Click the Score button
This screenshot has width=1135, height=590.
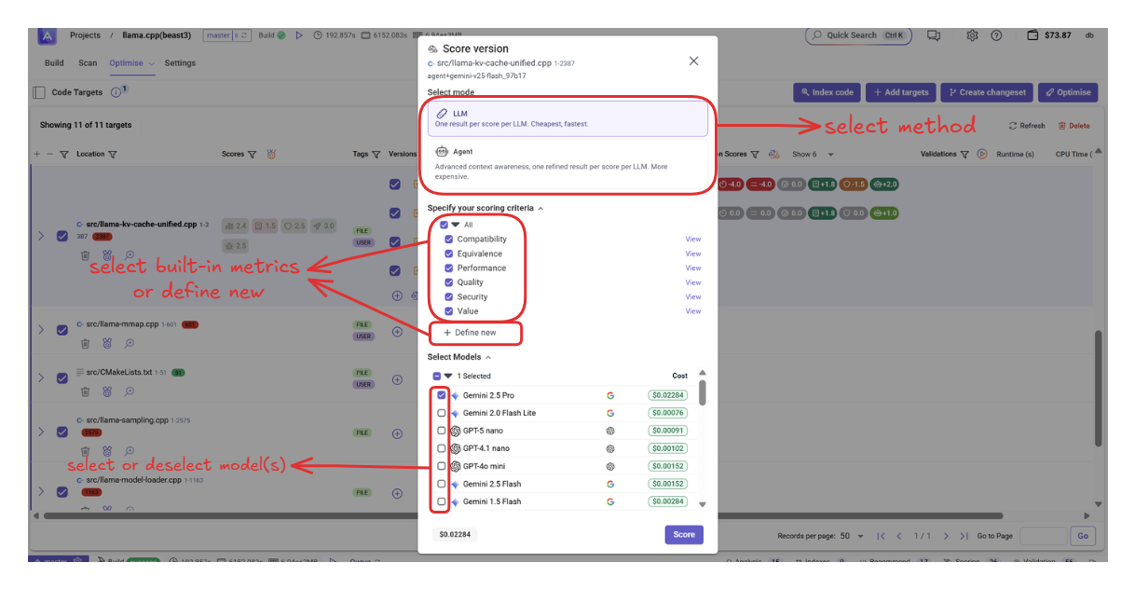pyautogui.click(x=683, y=535)
